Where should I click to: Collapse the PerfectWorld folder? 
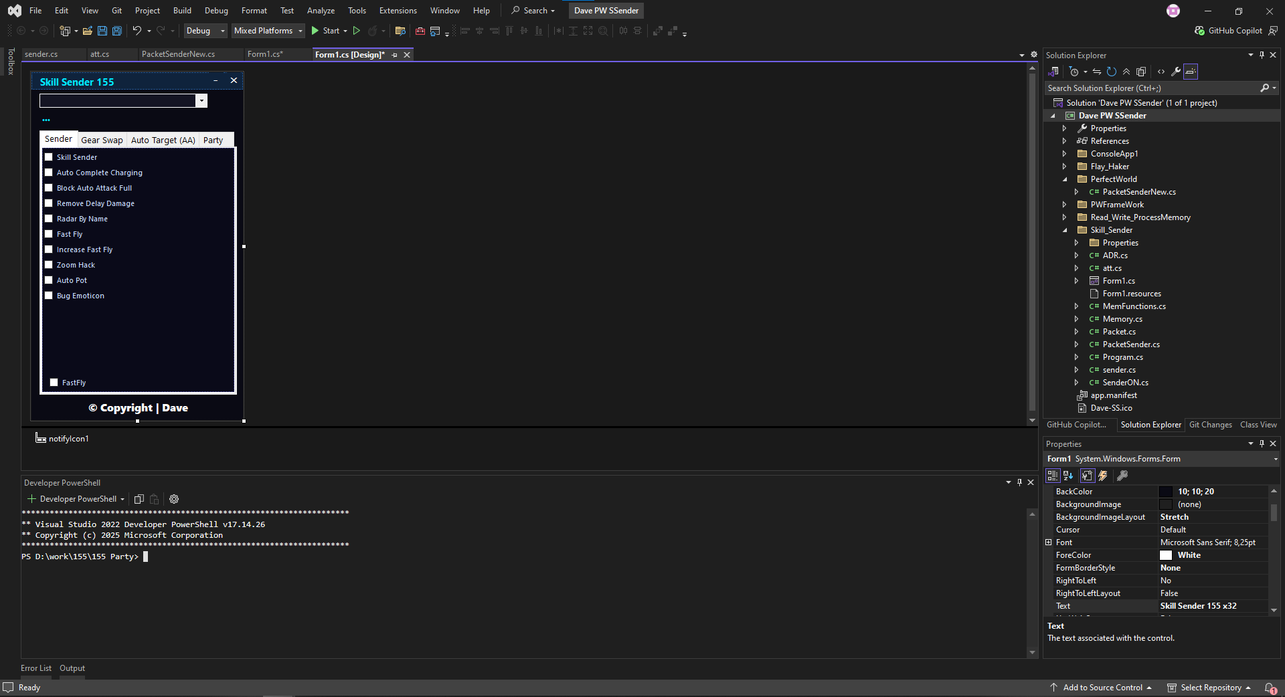pos(1064,179)
